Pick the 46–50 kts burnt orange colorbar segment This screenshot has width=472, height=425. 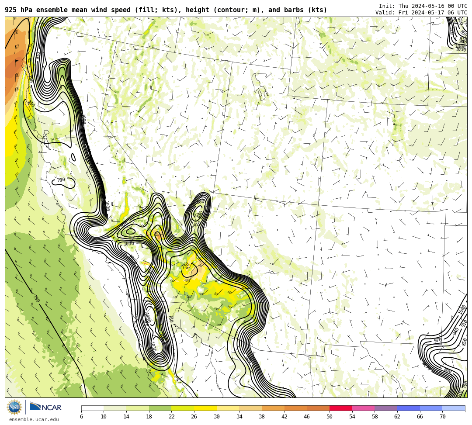click(318, 408)
